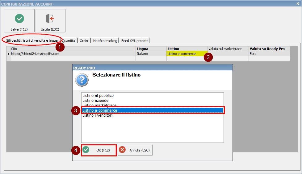The width and height of the screenshot is (302, 174).
Task: Click the green checkmark on OK (F12)
Action: [x=86, y=150]
